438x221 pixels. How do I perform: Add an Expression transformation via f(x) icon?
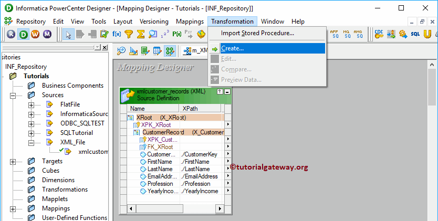(117, 34)
